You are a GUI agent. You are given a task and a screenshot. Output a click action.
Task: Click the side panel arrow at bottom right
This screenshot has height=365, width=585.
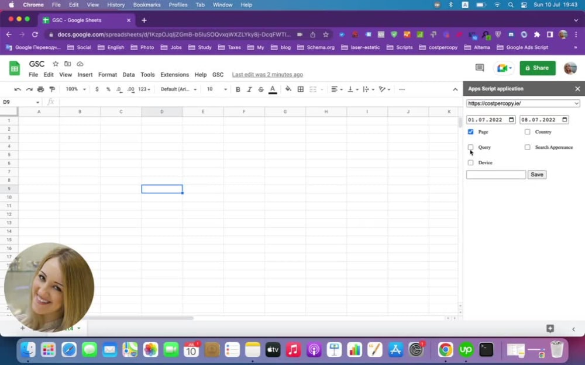click(x=573, y=329)
